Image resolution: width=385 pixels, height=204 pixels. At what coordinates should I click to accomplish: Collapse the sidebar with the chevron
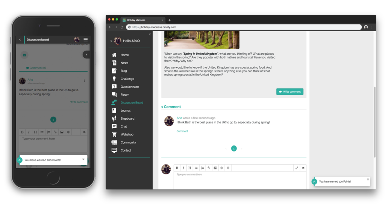[x=150, y=34]
